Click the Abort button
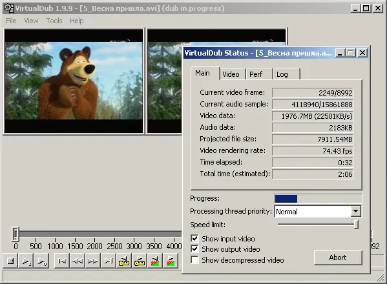 click(x=338, y=258)
